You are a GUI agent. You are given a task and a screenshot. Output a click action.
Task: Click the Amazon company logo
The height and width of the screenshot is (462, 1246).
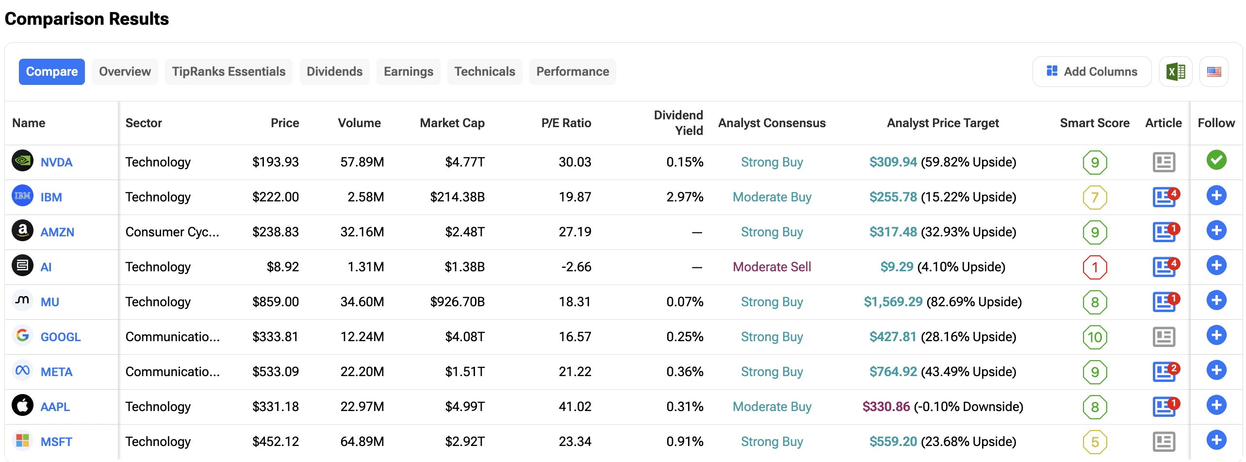(x=22, y=231)
